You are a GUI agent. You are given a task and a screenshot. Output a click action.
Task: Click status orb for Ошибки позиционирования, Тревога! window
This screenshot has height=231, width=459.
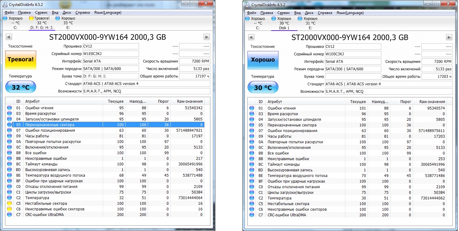coord(9,130)
